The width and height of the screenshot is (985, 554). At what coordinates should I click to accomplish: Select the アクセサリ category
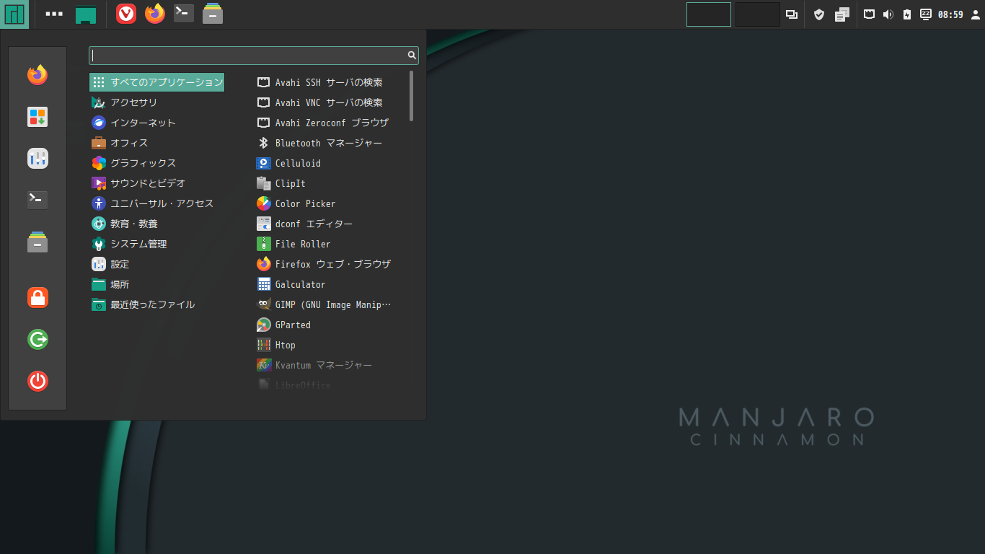tap(156, 102)
